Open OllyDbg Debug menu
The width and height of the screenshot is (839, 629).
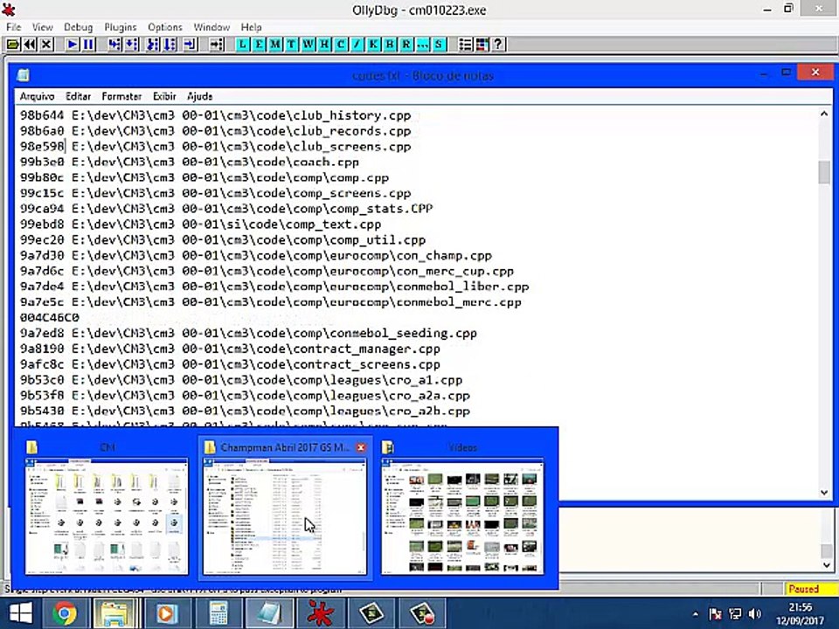pyautogui.click(x=78, y=27)
